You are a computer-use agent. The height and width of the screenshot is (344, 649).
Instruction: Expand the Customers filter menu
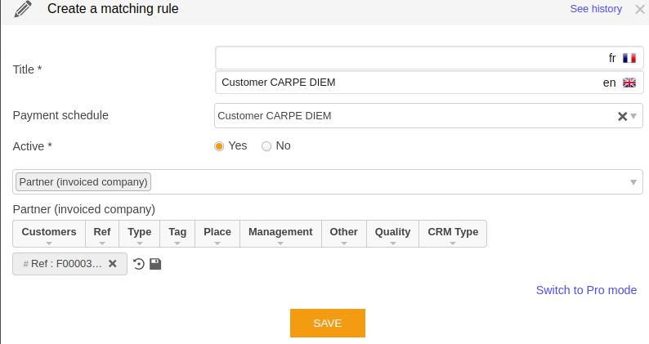click(x=49, y=233)
